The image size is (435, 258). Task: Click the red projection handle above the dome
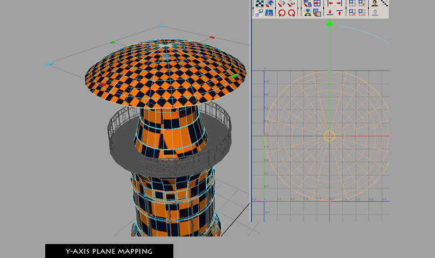[x=212, y=38]
